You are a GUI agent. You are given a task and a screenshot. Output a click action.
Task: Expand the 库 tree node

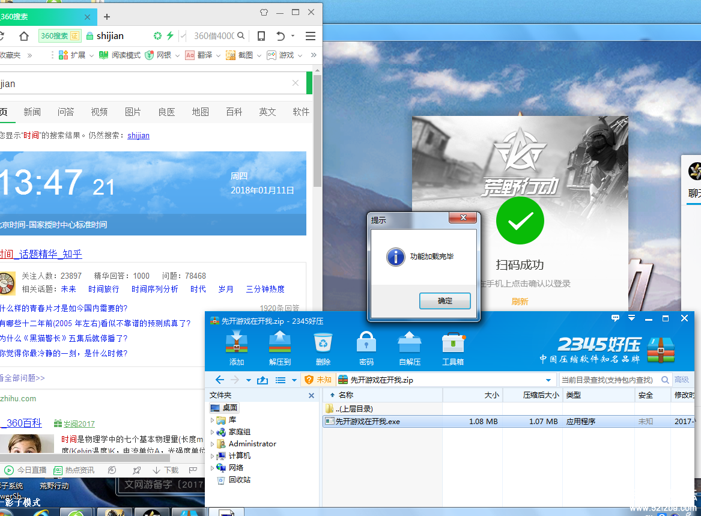(213, 420)
